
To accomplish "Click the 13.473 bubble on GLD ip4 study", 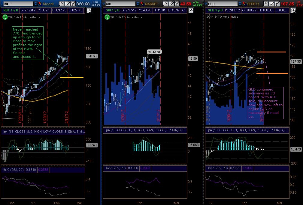I will point(296,149).
